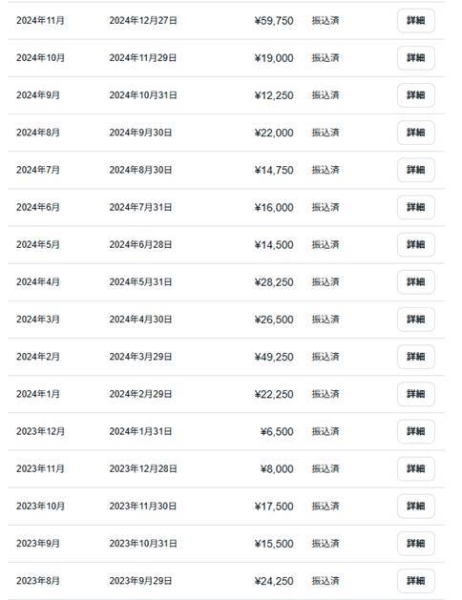
Task: Click 詳細 next to 2024年5月
Action: coord(415,244)
